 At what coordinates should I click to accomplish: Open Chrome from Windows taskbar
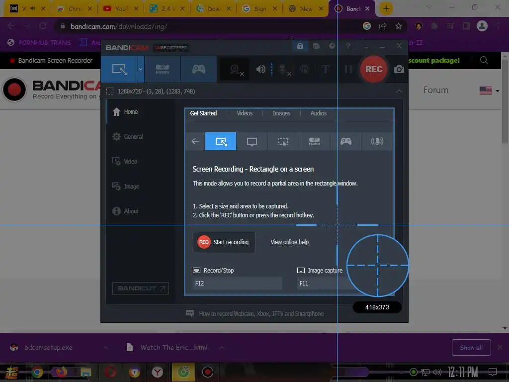coord(37,372)
